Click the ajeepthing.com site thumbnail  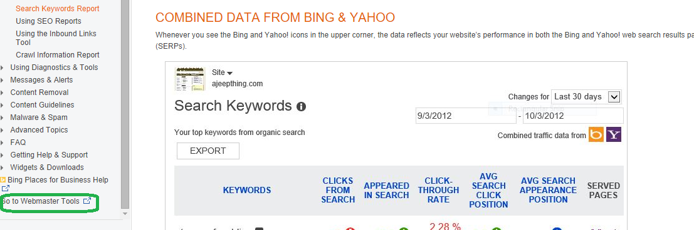tap(190, 79)
